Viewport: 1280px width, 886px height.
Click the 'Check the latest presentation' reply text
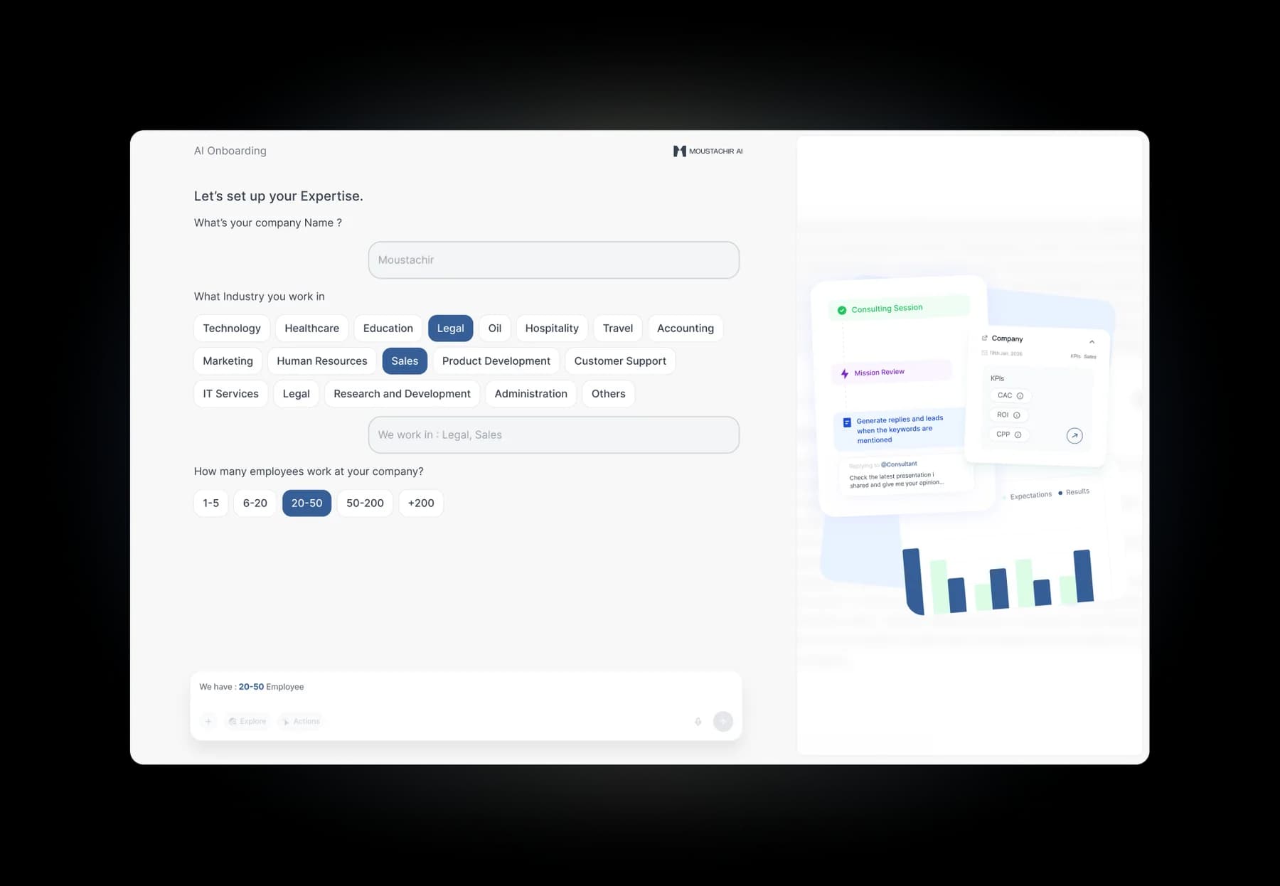tap(897, 480)
